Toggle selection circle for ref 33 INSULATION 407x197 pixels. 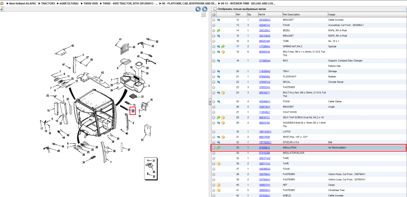pos(214,148)
